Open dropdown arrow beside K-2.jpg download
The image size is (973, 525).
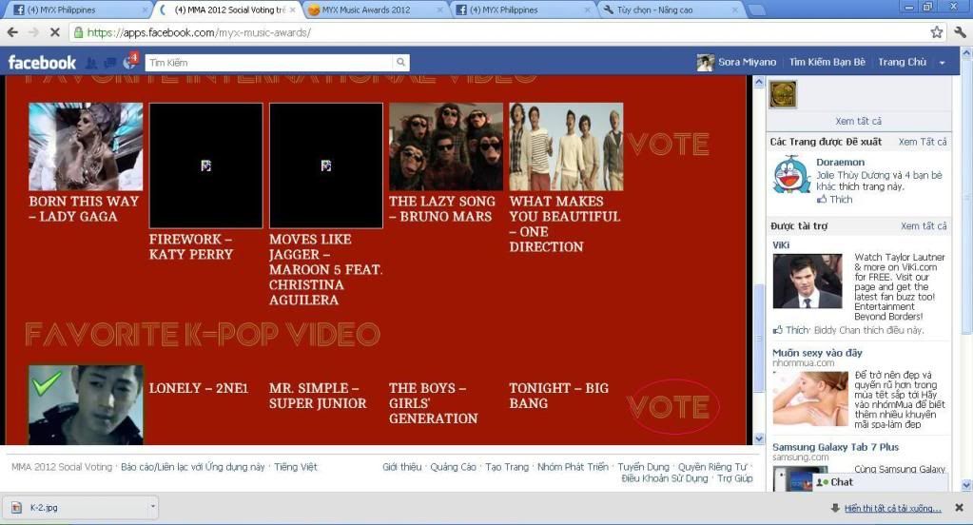(x=152, y=507)
